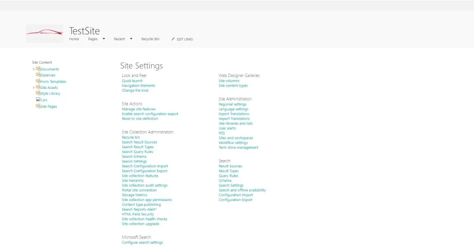Click the Site Pages library icon
The height and width of the screenshot is (252, 474).
tap(38, 106)
